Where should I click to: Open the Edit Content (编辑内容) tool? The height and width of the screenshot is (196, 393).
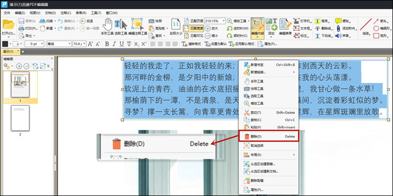coord(257,28)
